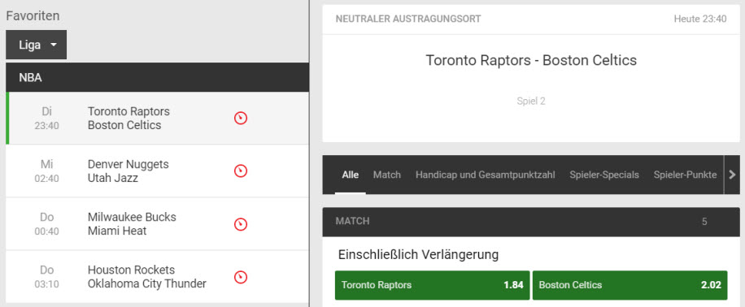The height and width of the screenshot is (307, 745).
Task: Click the market count 5 in MATCH header
Action: pos(704,222)
